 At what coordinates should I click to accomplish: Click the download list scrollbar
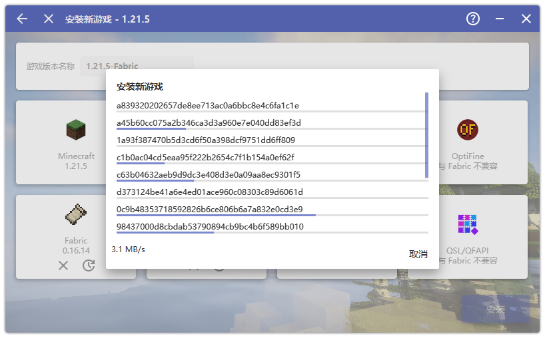point(426,135)
